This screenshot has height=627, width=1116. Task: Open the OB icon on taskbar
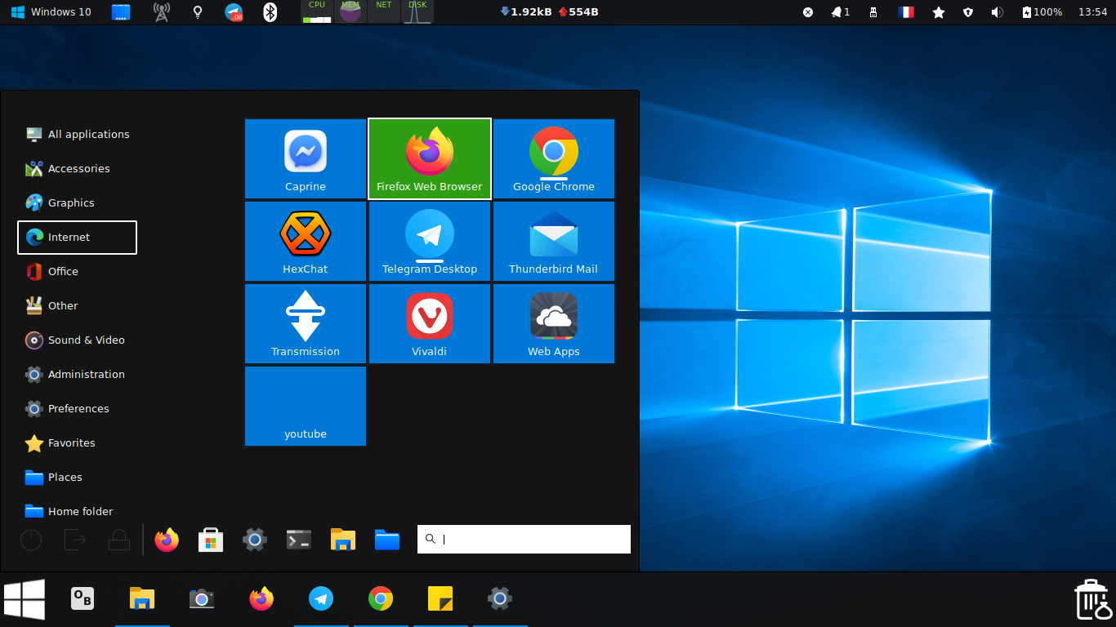point(83,598)
